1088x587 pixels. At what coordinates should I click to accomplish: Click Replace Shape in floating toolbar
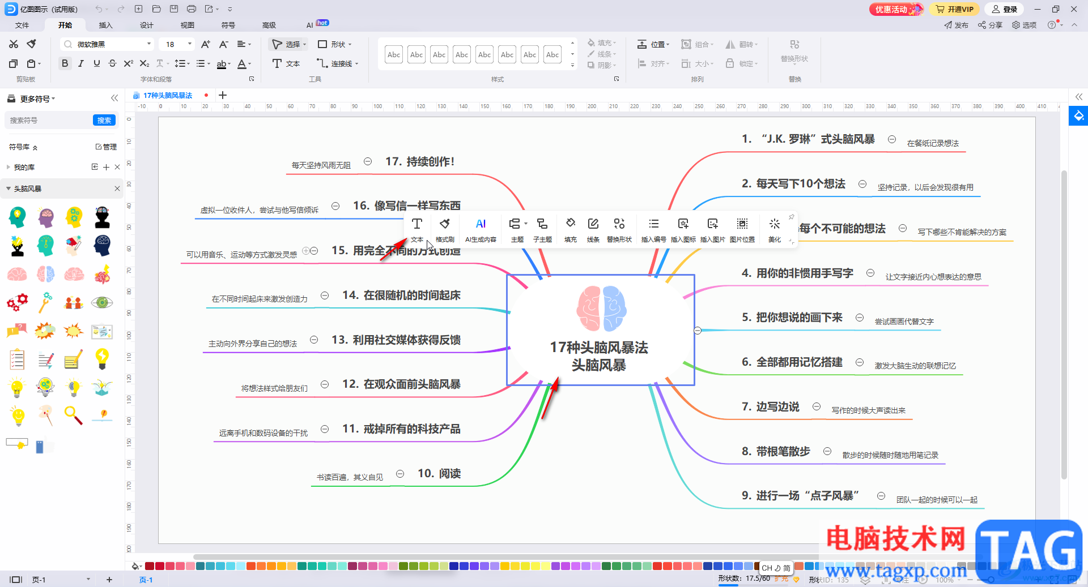pos(619,230)
